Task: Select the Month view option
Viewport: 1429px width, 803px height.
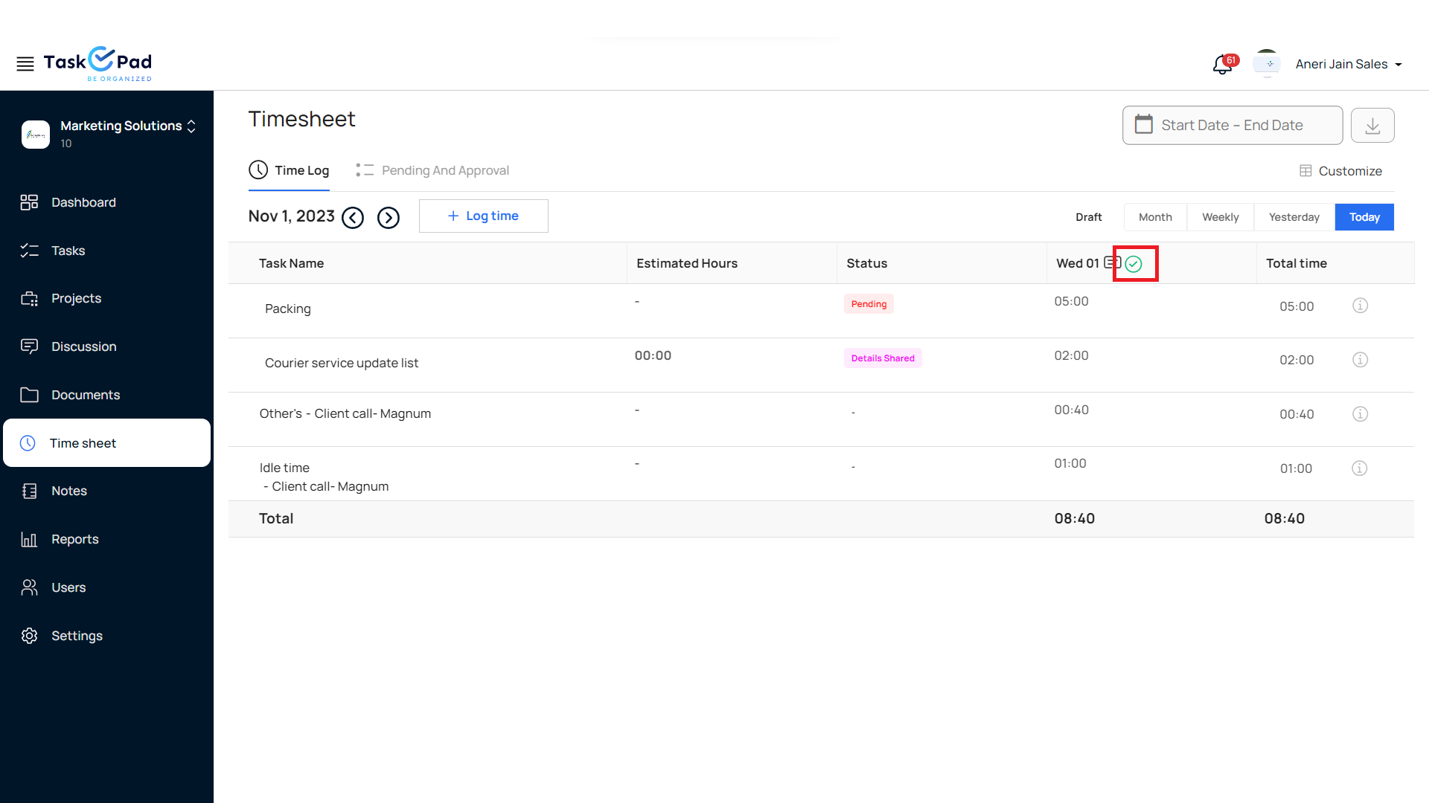Action: (x=1155, y=217)
